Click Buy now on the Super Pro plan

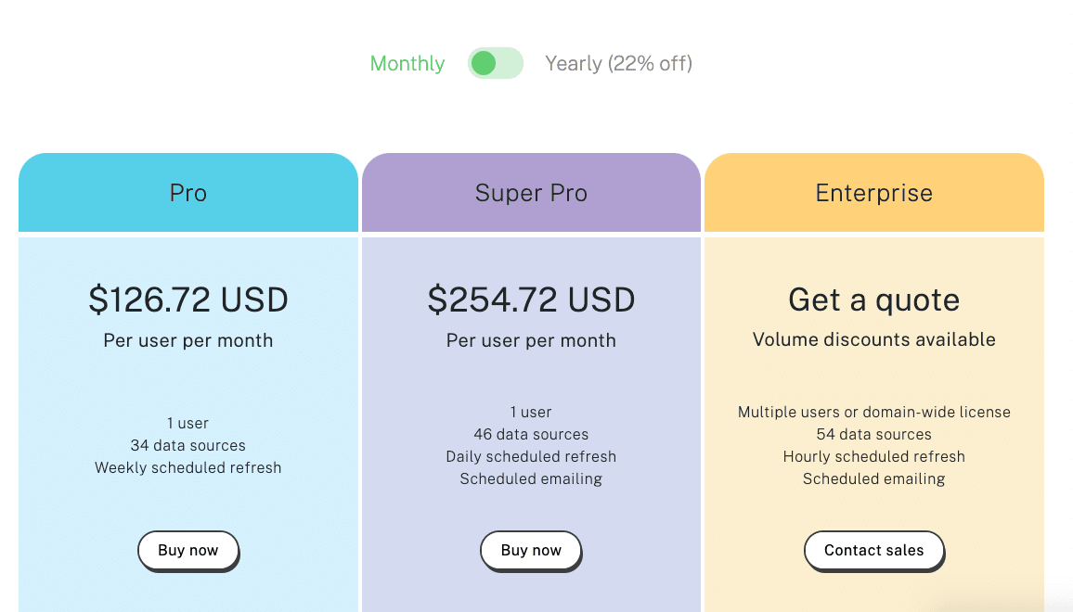[x=531, y=550]
